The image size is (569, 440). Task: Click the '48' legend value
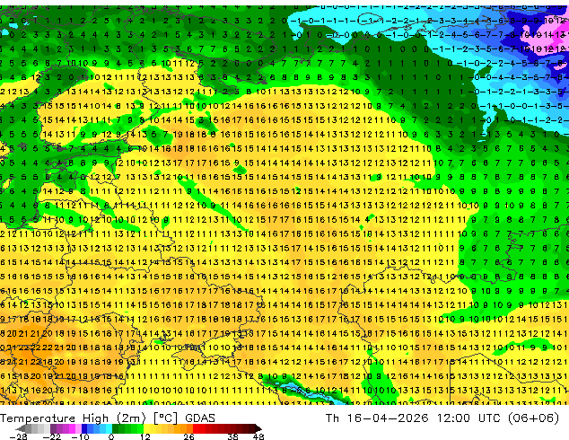[258, 436]
